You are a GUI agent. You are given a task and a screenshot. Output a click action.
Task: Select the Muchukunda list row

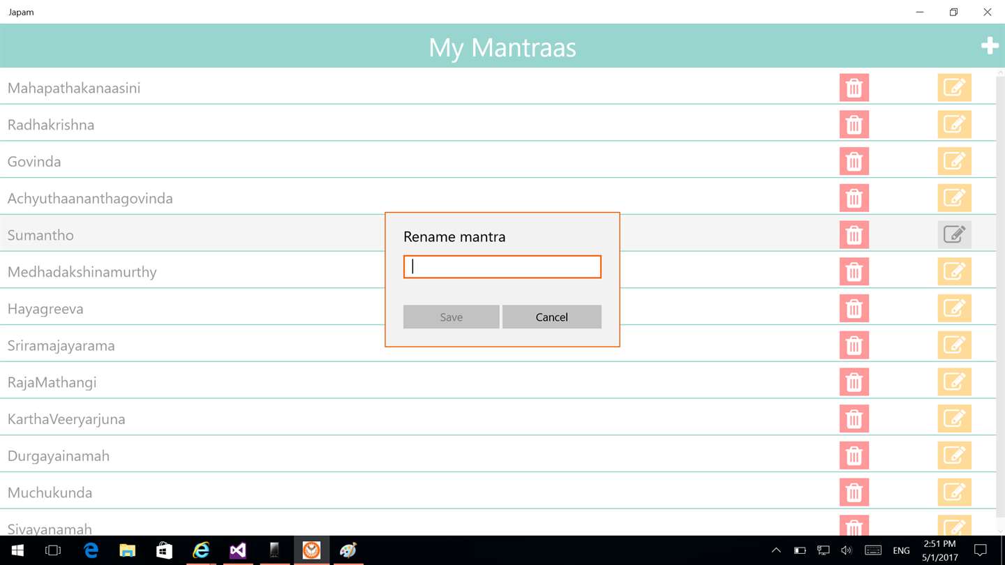(498, 491)
